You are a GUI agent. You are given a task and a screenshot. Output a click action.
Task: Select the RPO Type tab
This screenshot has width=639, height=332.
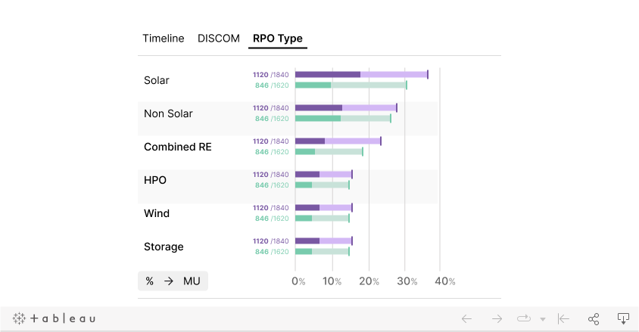(x=278, y=39)
